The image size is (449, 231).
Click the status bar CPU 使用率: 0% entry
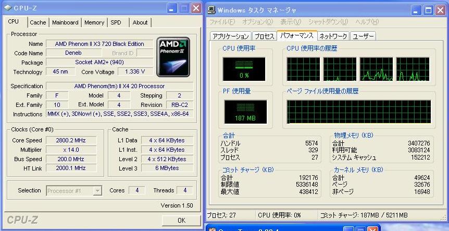(x=279, y=215)
